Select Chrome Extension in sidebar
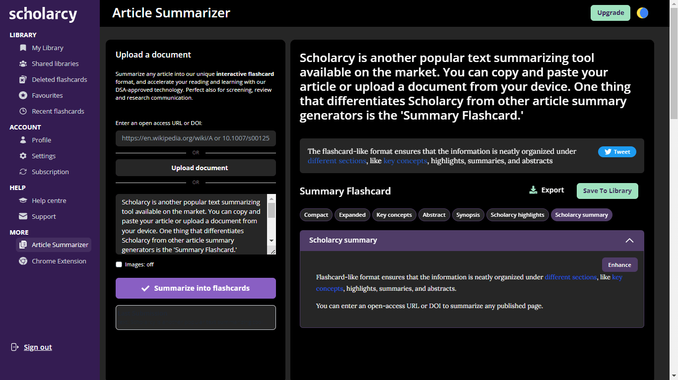 (59, 261)
